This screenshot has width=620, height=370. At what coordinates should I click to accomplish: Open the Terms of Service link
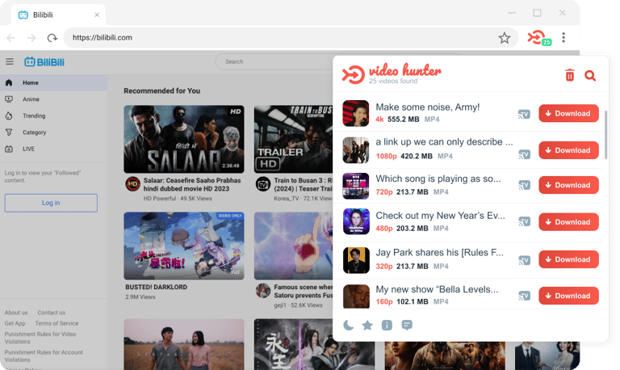pyautogui.click(x=57, y=323)
